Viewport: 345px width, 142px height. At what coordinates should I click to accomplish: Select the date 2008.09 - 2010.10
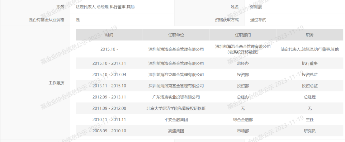coord(109,131)
